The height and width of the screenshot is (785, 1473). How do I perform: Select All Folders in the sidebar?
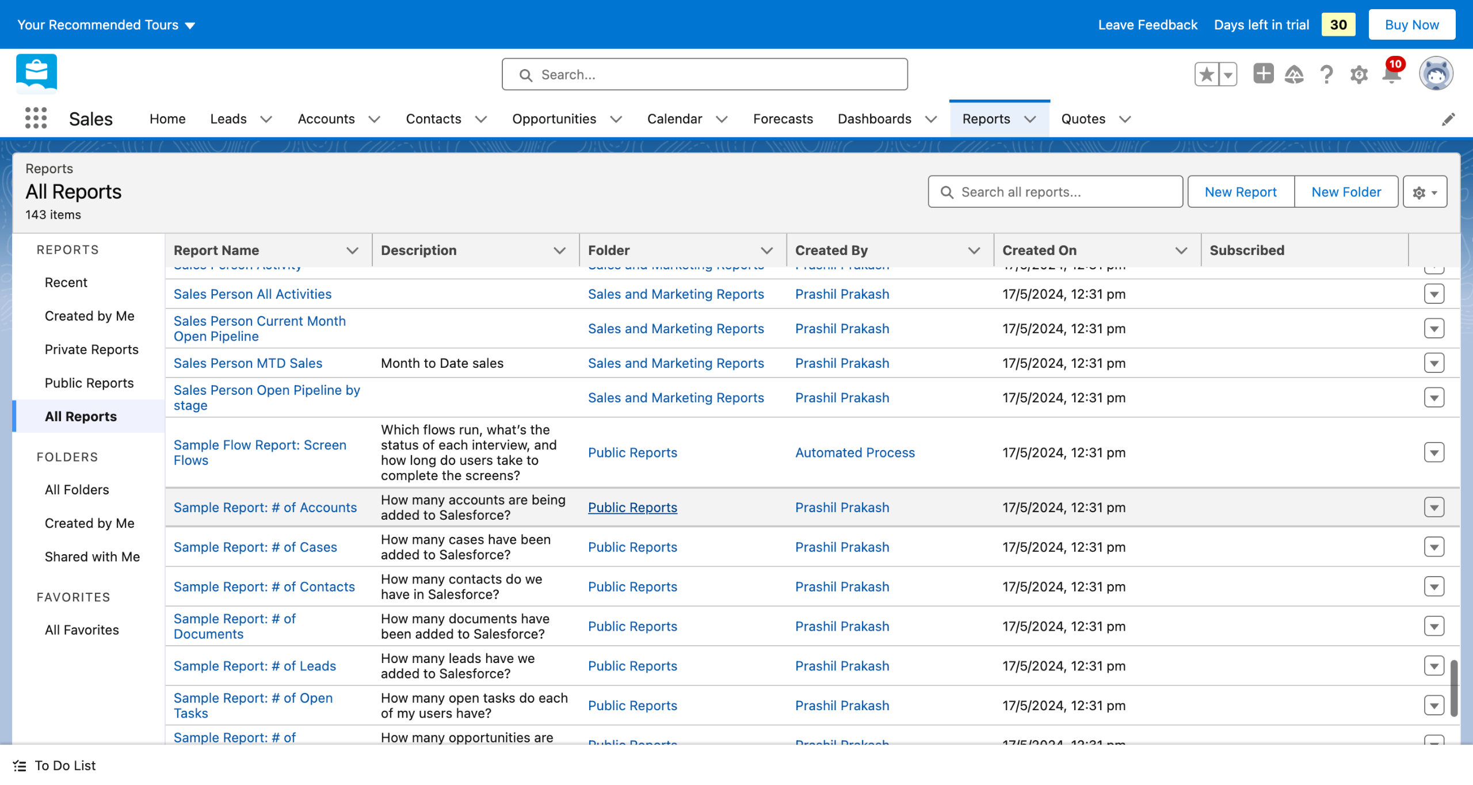77,490
